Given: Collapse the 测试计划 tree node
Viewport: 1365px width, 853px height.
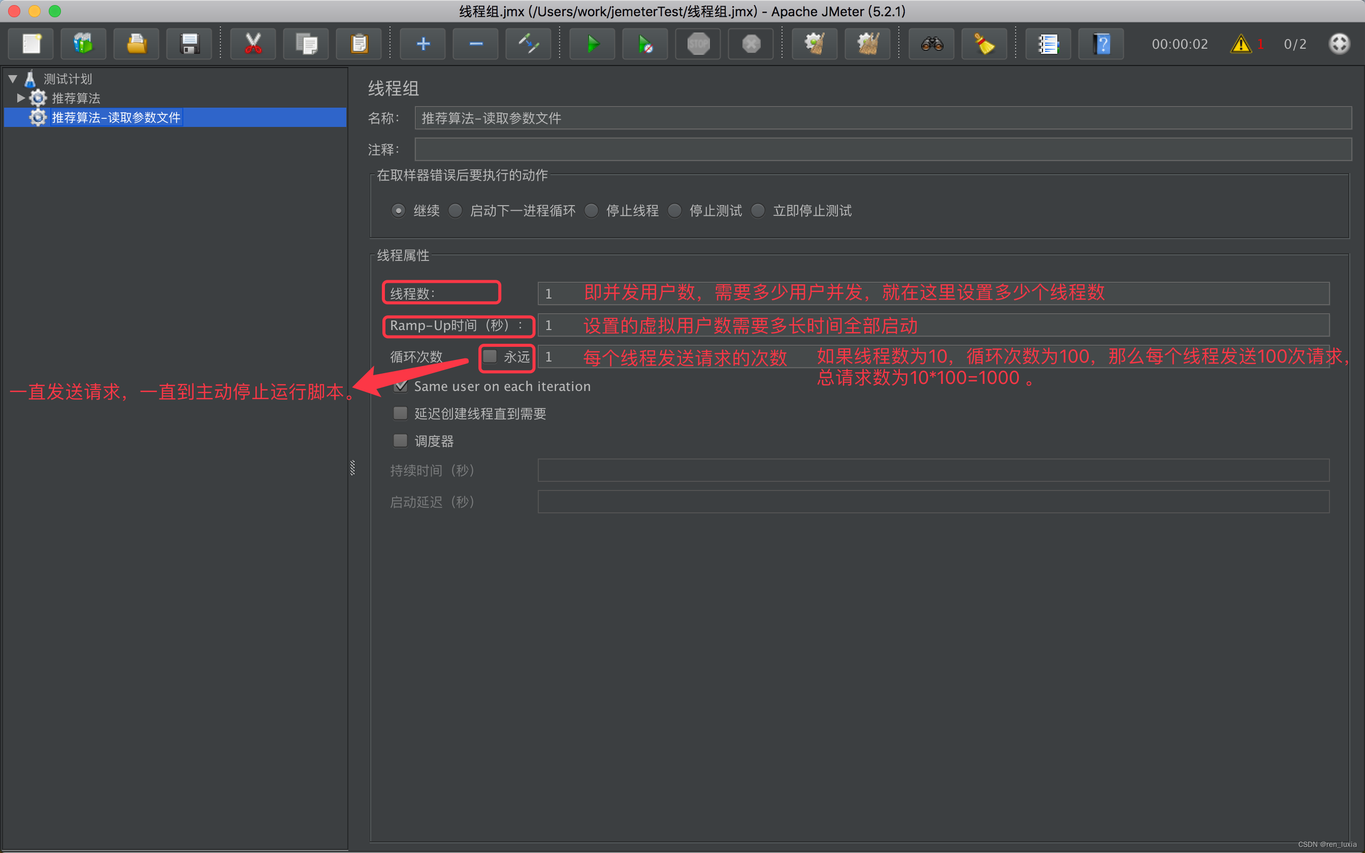Looking at the screenshot, I should 12,78.
